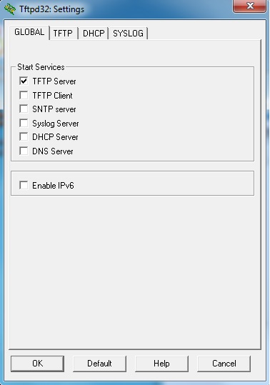Viewport: 270px width, 385px height.
Task: Click the Tftpd32 app icon in title bar
Action: coord(10,9)
